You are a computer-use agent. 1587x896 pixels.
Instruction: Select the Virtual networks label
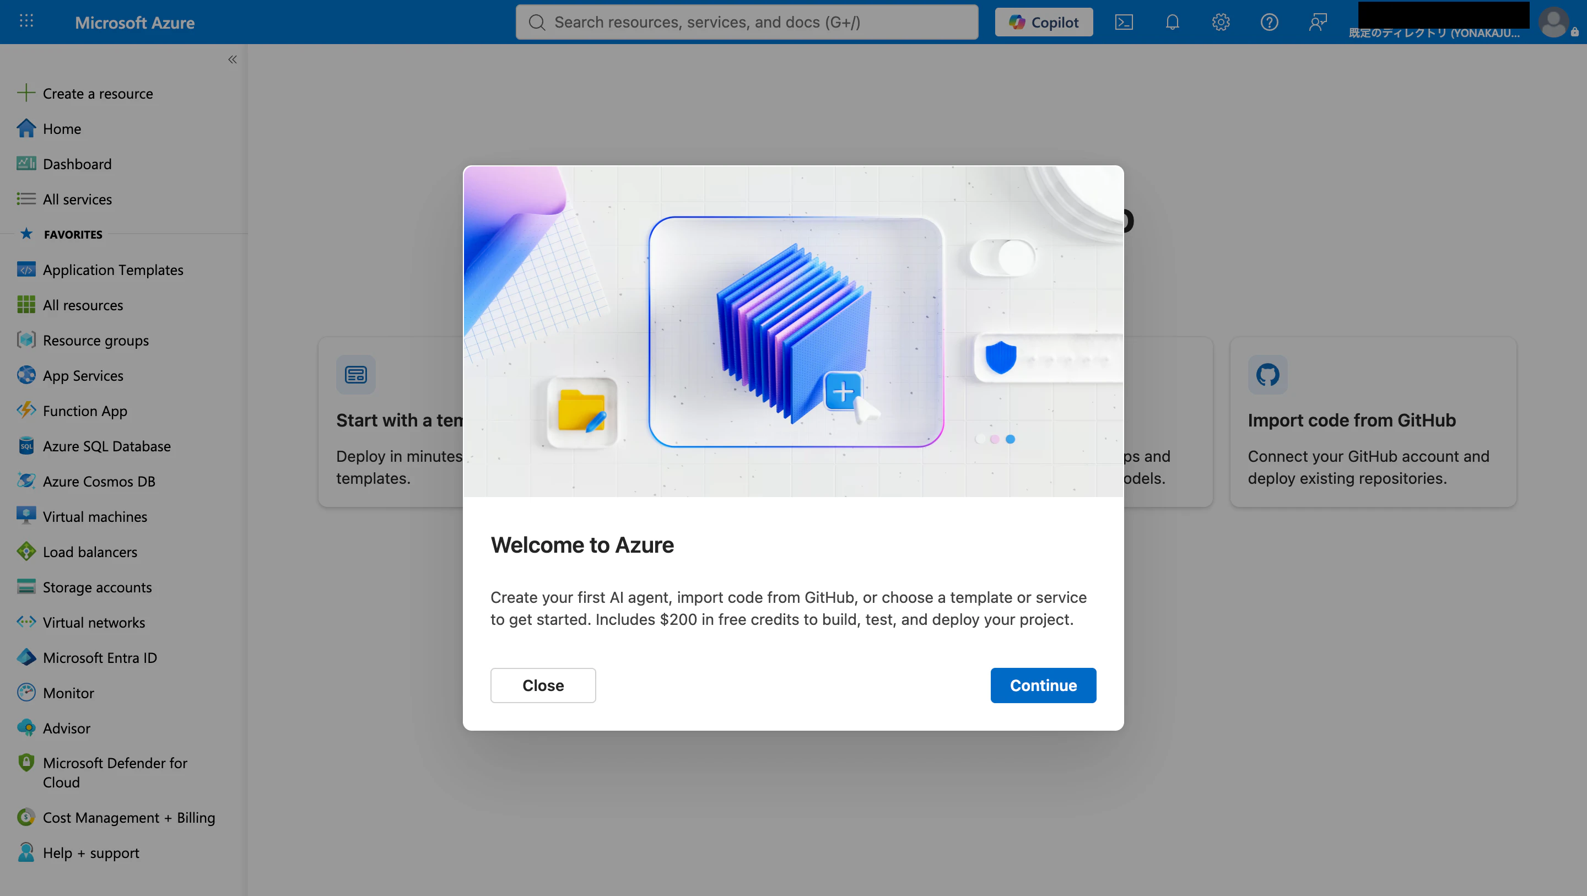click(94, 622)
